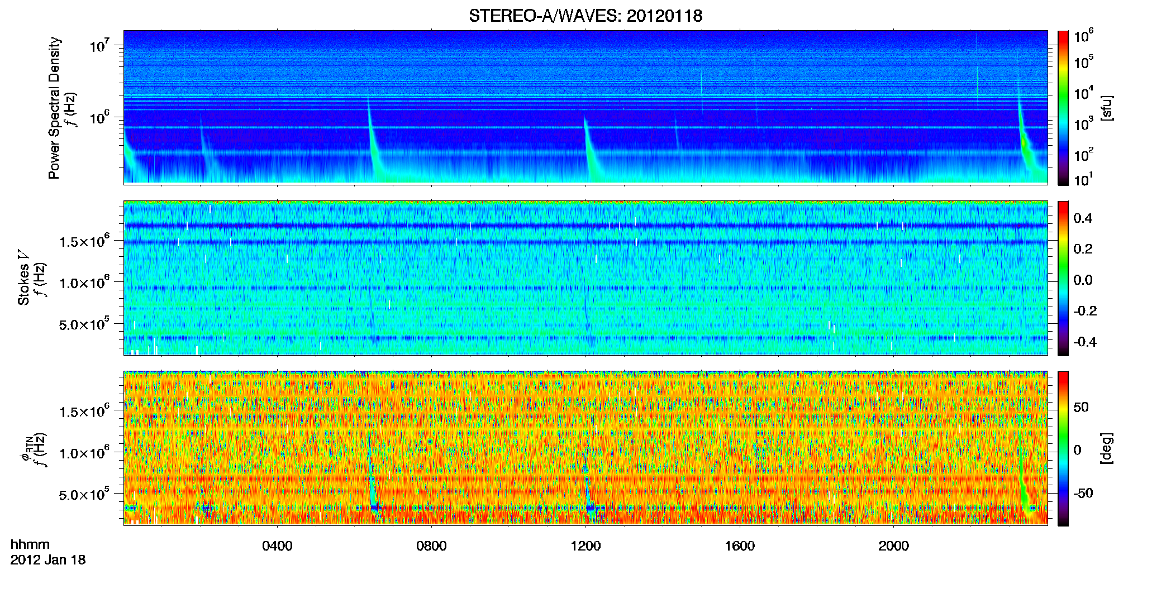This screenshot has width=1171, height=603.
Task: Click the Stokes V color bar
Action: (x=1063, y=278)
